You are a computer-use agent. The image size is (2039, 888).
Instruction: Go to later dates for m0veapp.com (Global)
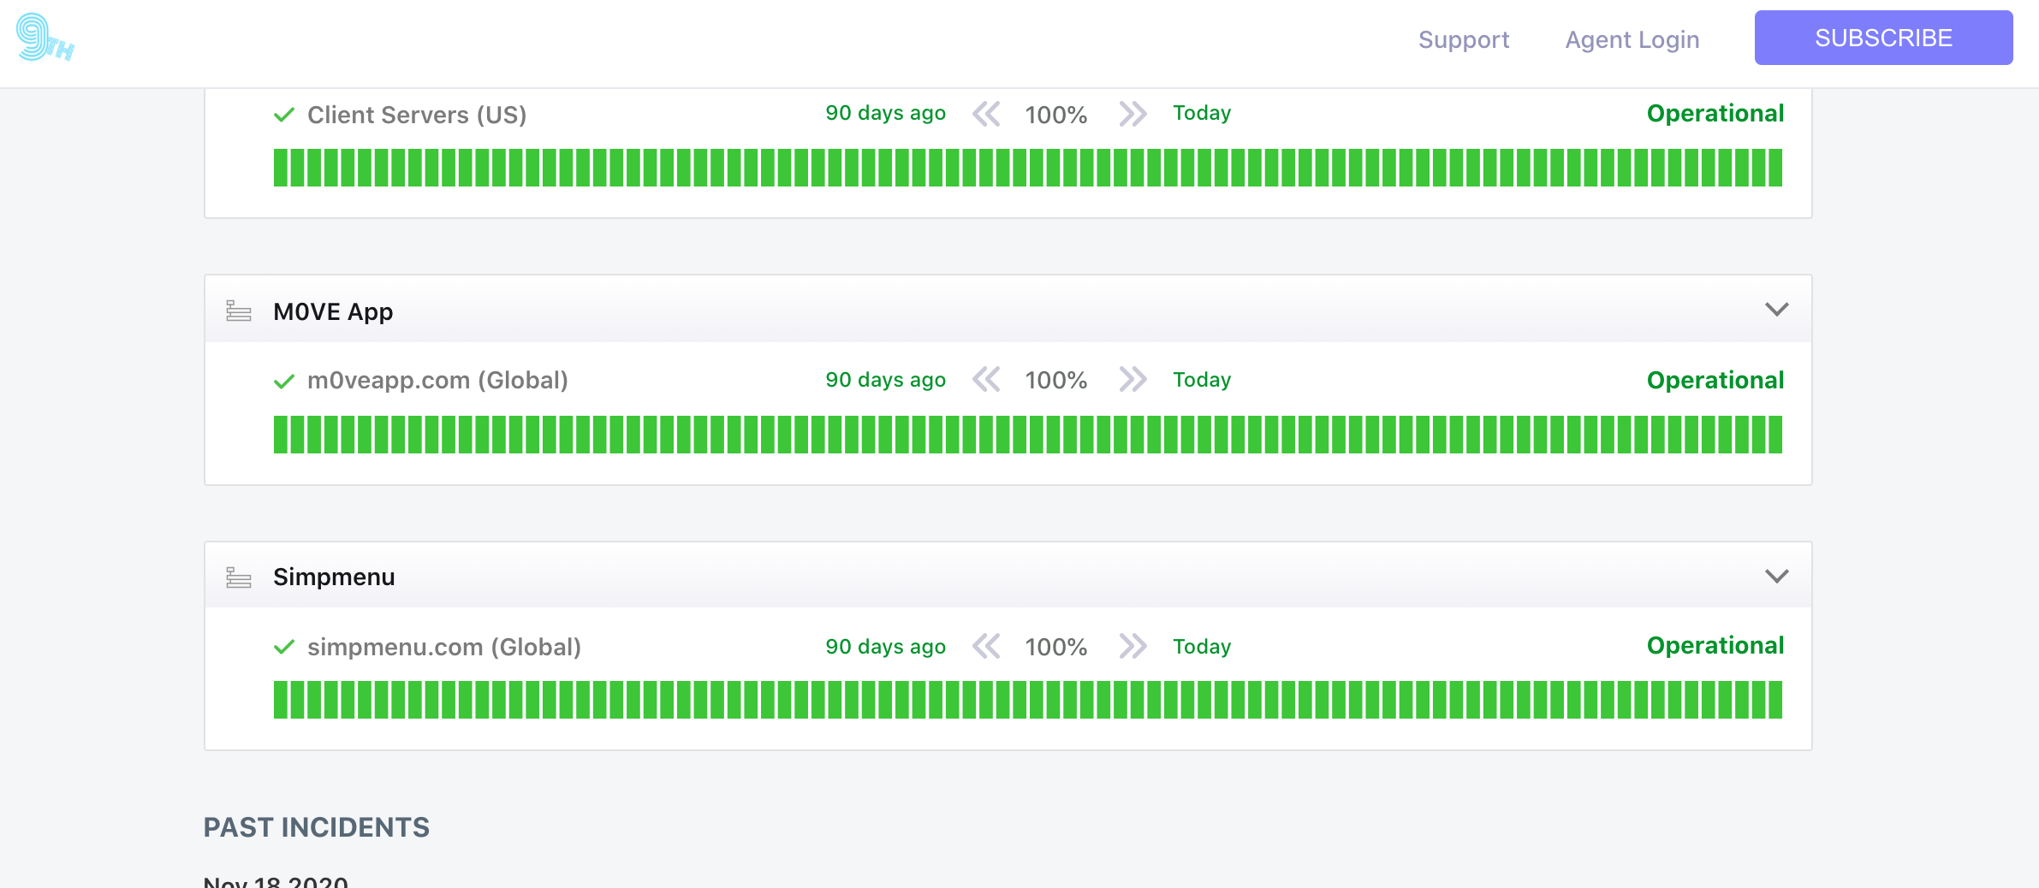(x=1132, y=379)
